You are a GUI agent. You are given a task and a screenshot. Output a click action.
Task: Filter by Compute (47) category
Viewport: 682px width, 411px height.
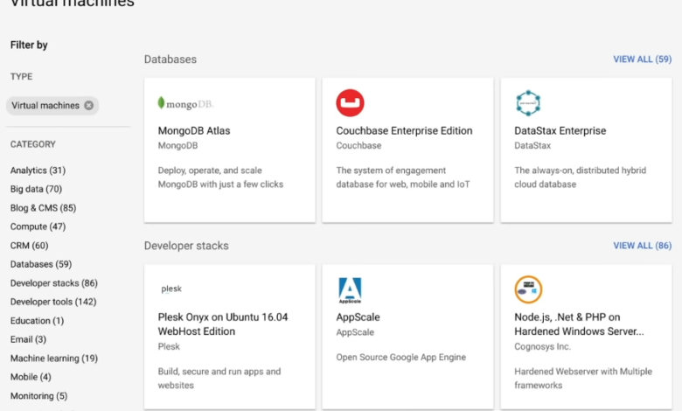(38, 226)
